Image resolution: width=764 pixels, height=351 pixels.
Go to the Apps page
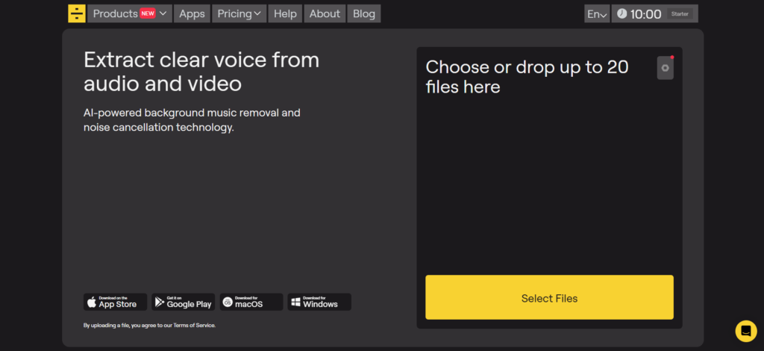192,13
